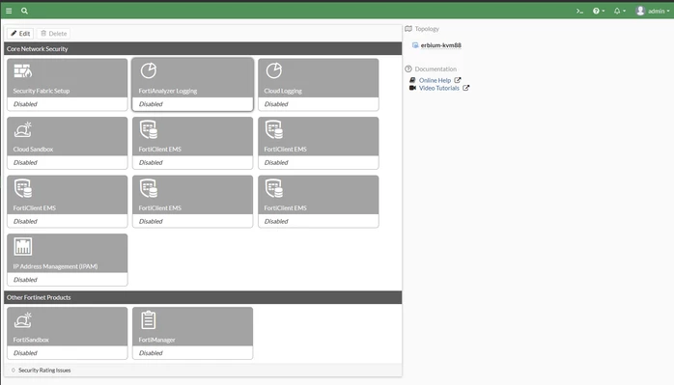
Task: Click the FortiSandbox card icon
Action: (23, 320)
